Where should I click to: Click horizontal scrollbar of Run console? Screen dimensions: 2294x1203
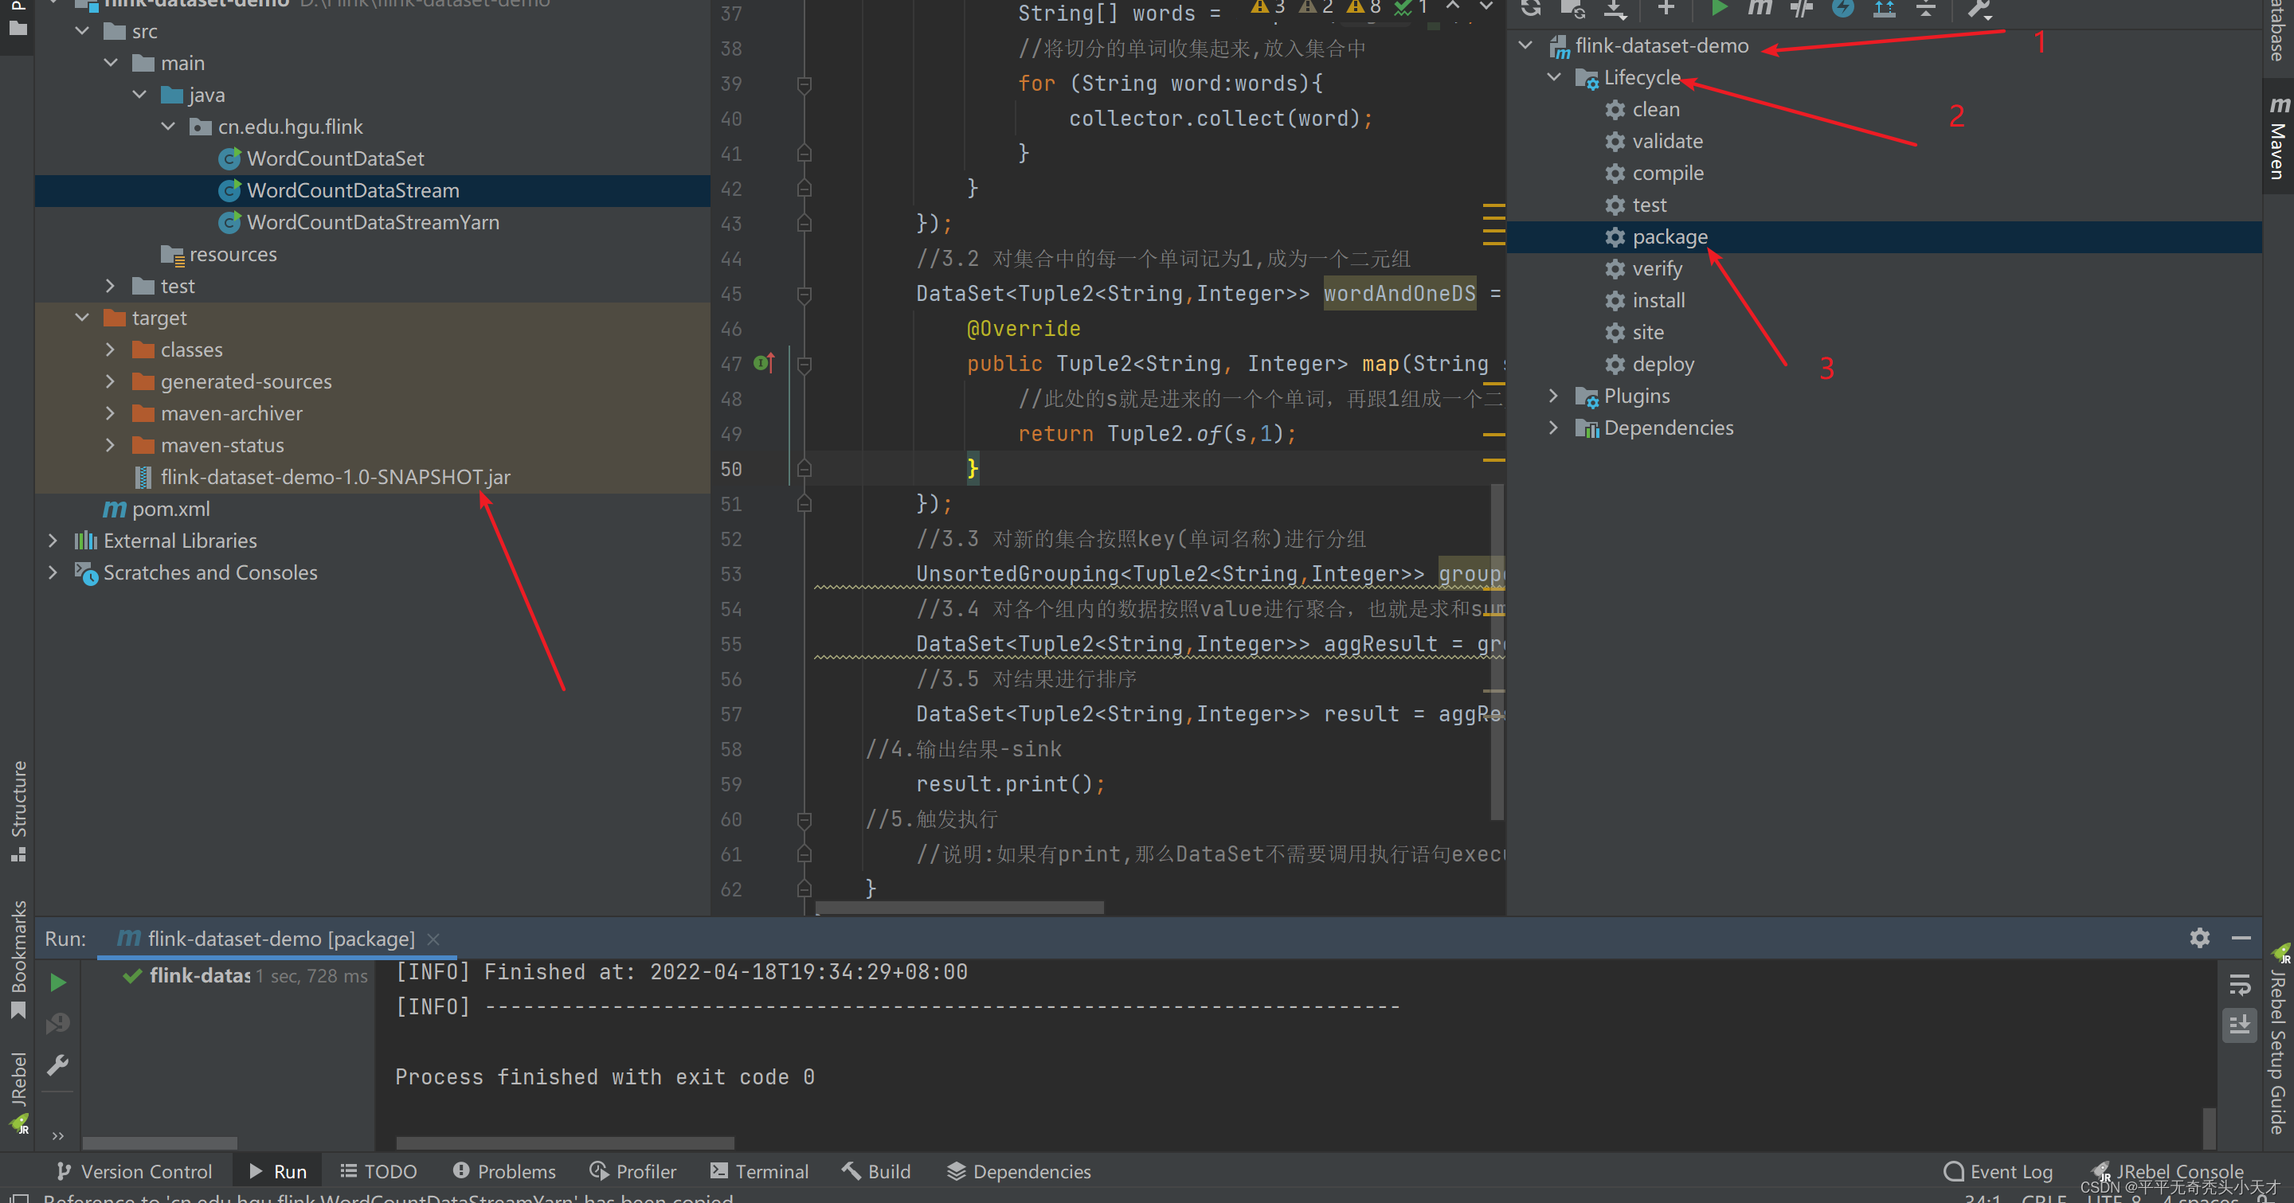(565, 1142)
